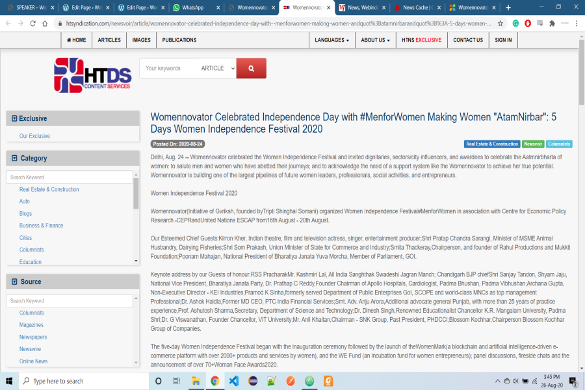Click the Our Exclusive link

pyautogui.click(x=34, y=136)
